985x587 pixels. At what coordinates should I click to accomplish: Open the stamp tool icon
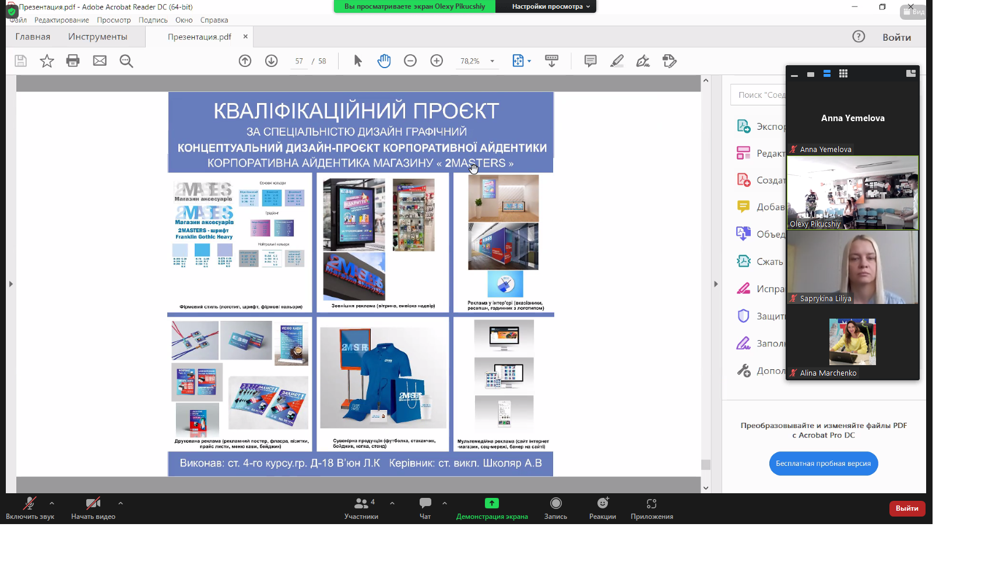[x=669, y=61]
